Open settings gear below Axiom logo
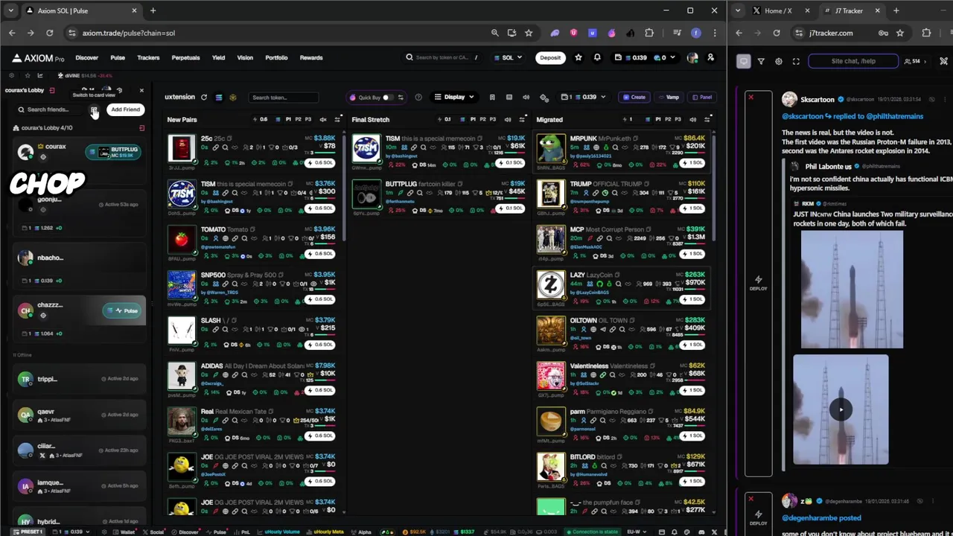This screenshot has height=536, width=953. pos(11,75)
